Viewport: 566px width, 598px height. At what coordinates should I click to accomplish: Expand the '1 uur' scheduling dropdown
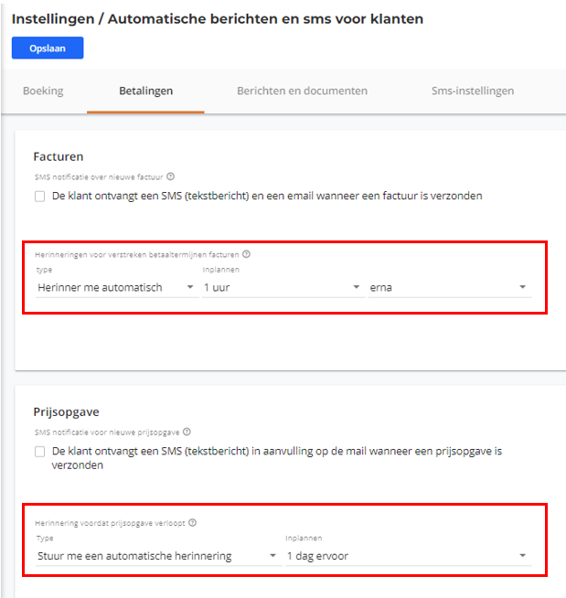coord(283,287)
